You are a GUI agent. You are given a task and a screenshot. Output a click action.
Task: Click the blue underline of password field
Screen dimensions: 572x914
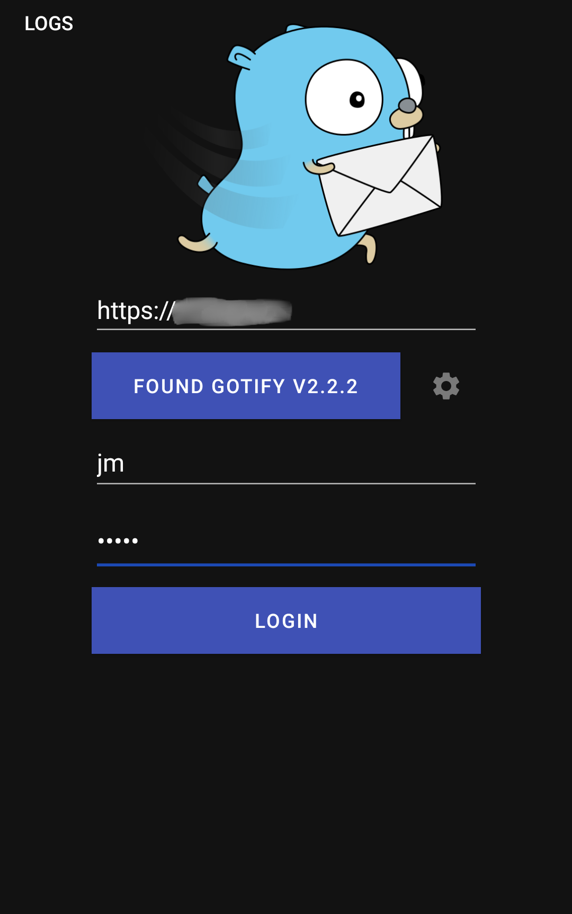pyautogui.click(x=286, y=565)
